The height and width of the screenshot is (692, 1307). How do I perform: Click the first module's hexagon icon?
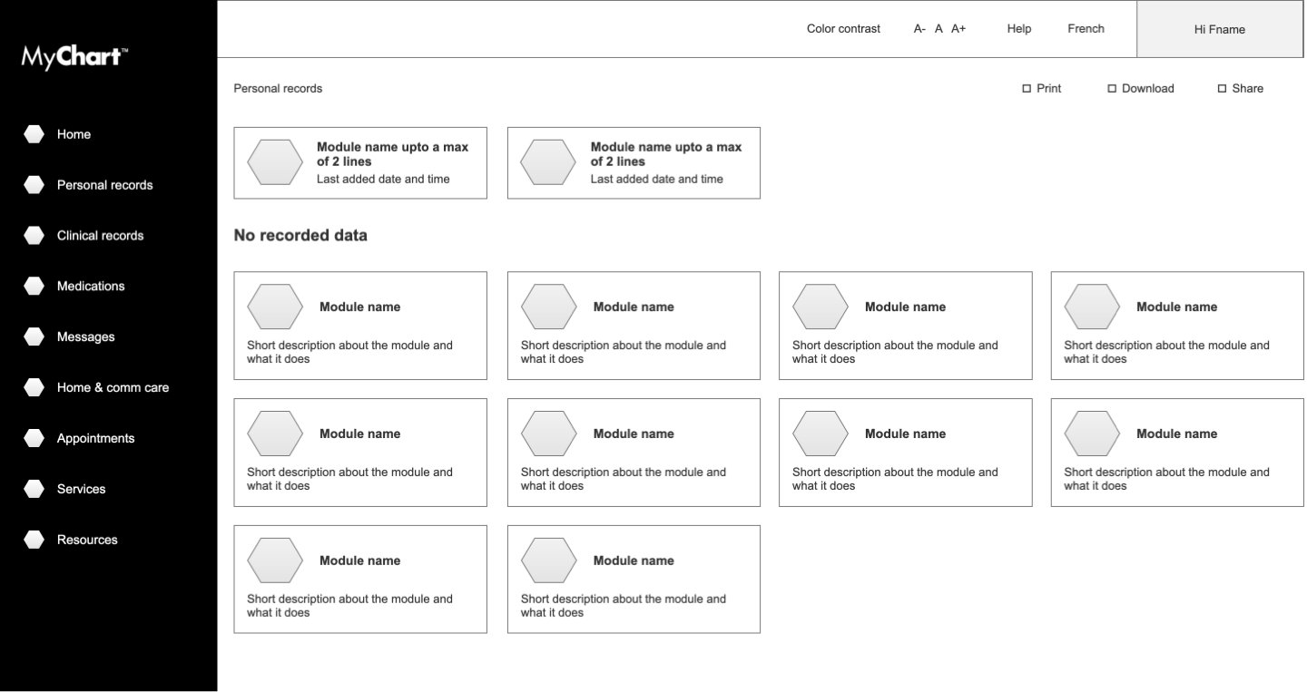[275, 161]
